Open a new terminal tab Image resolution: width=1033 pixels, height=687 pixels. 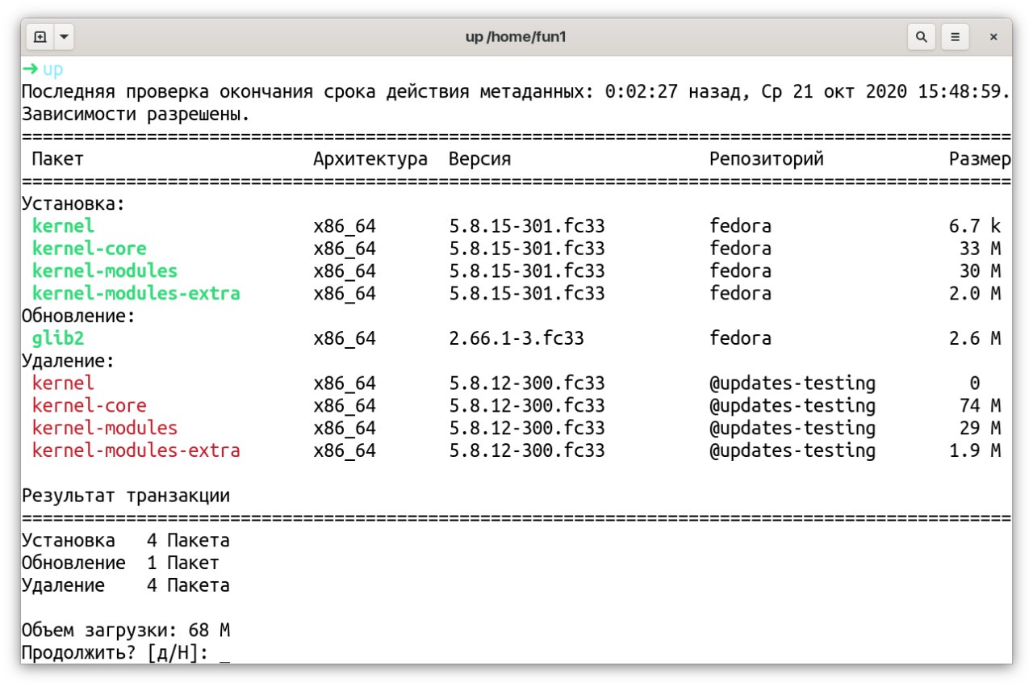tap(40, 37)
